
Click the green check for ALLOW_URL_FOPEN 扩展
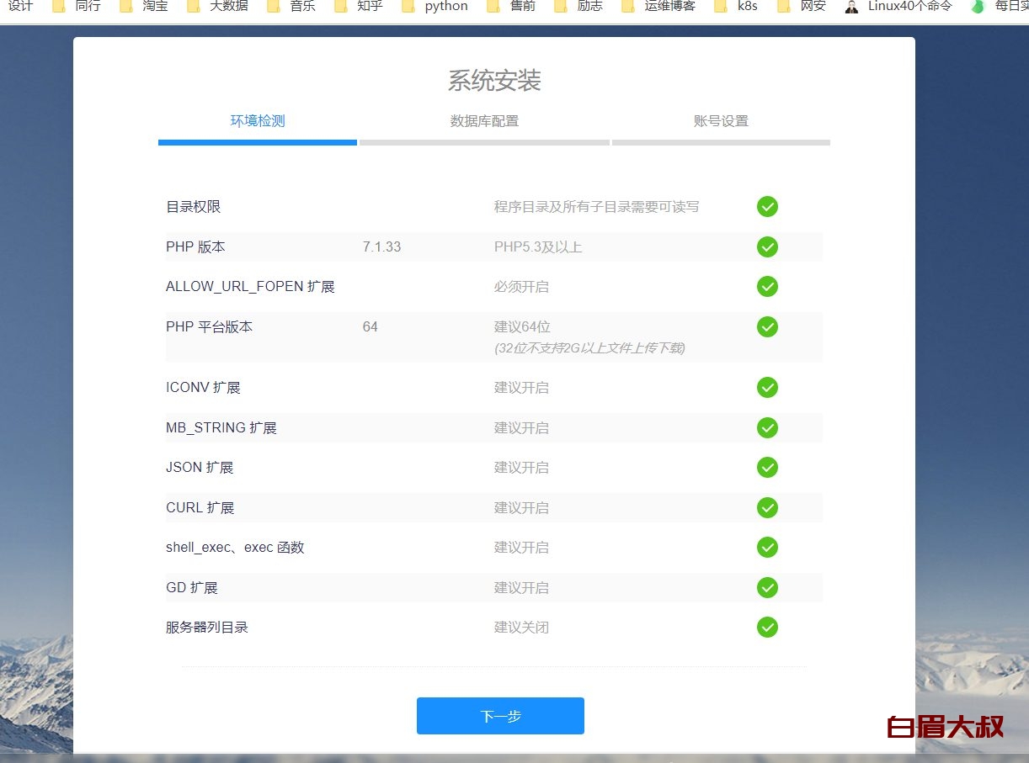(x=767, y=286)
